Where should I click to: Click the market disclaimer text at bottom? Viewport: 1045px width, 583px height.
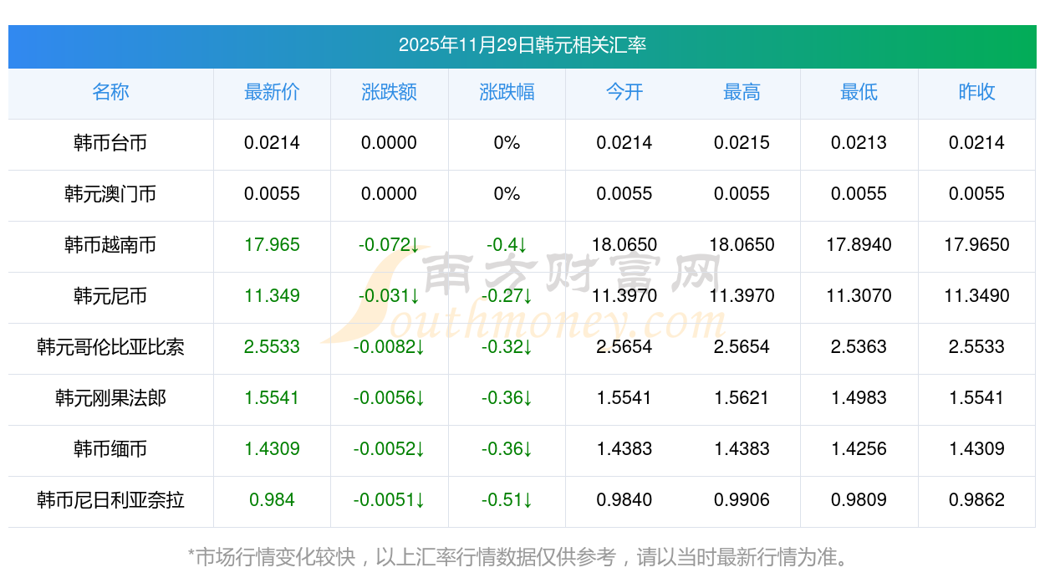[522, 557]
